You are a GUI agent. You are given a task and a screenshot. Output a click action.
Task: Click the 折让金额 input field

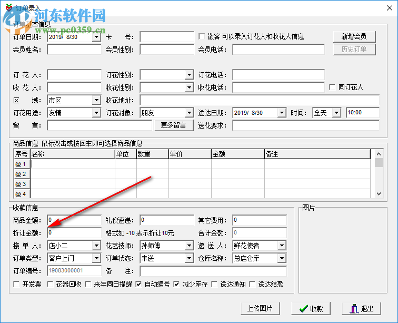point(74,233)
